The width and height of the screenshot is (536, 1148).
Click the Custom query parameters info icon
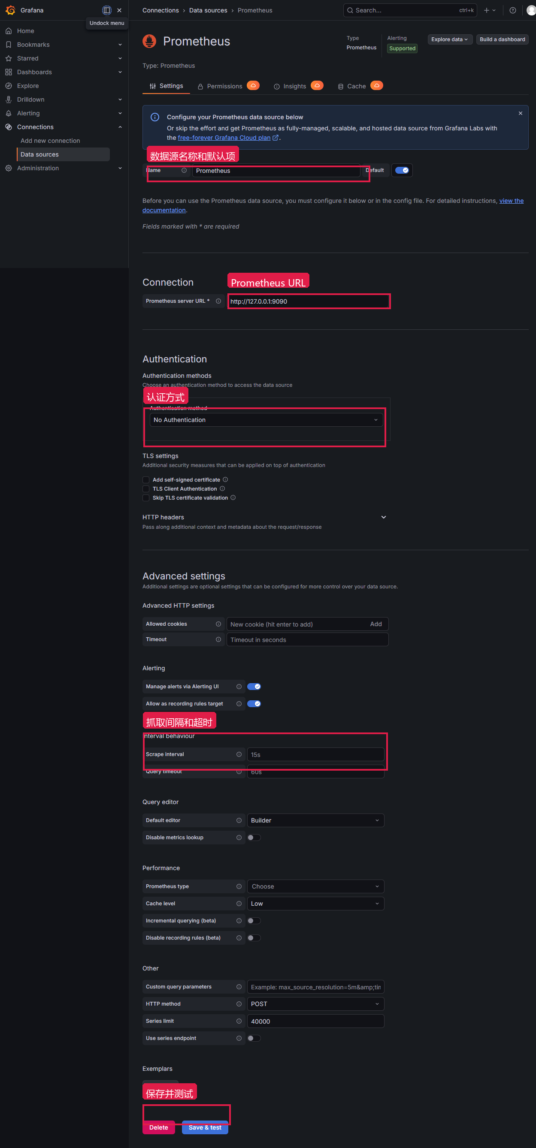tap(239, 987)
